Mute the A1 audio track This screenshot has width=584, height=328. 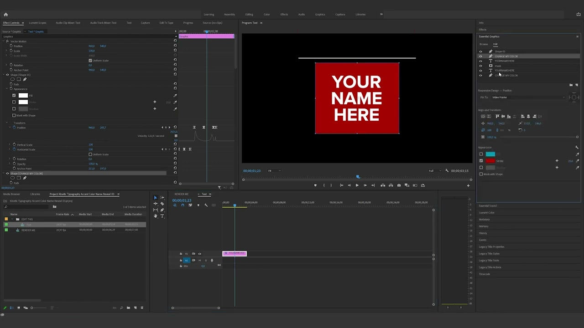pyautogui.click(x=199, y=260)
